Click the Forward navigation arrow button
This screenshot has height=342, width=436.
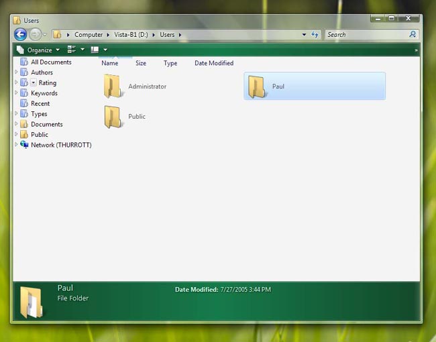point(35,34)
